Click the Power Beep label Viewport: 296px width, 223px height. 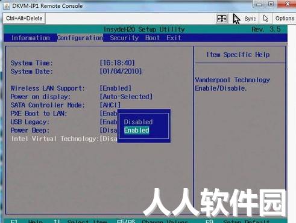(x=30, y=130)
